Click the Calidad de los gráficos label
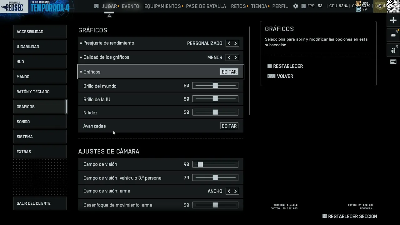Image resolution: width=400 pixels, height=225 pixels. pyautogui.click(x=106, y=57)
